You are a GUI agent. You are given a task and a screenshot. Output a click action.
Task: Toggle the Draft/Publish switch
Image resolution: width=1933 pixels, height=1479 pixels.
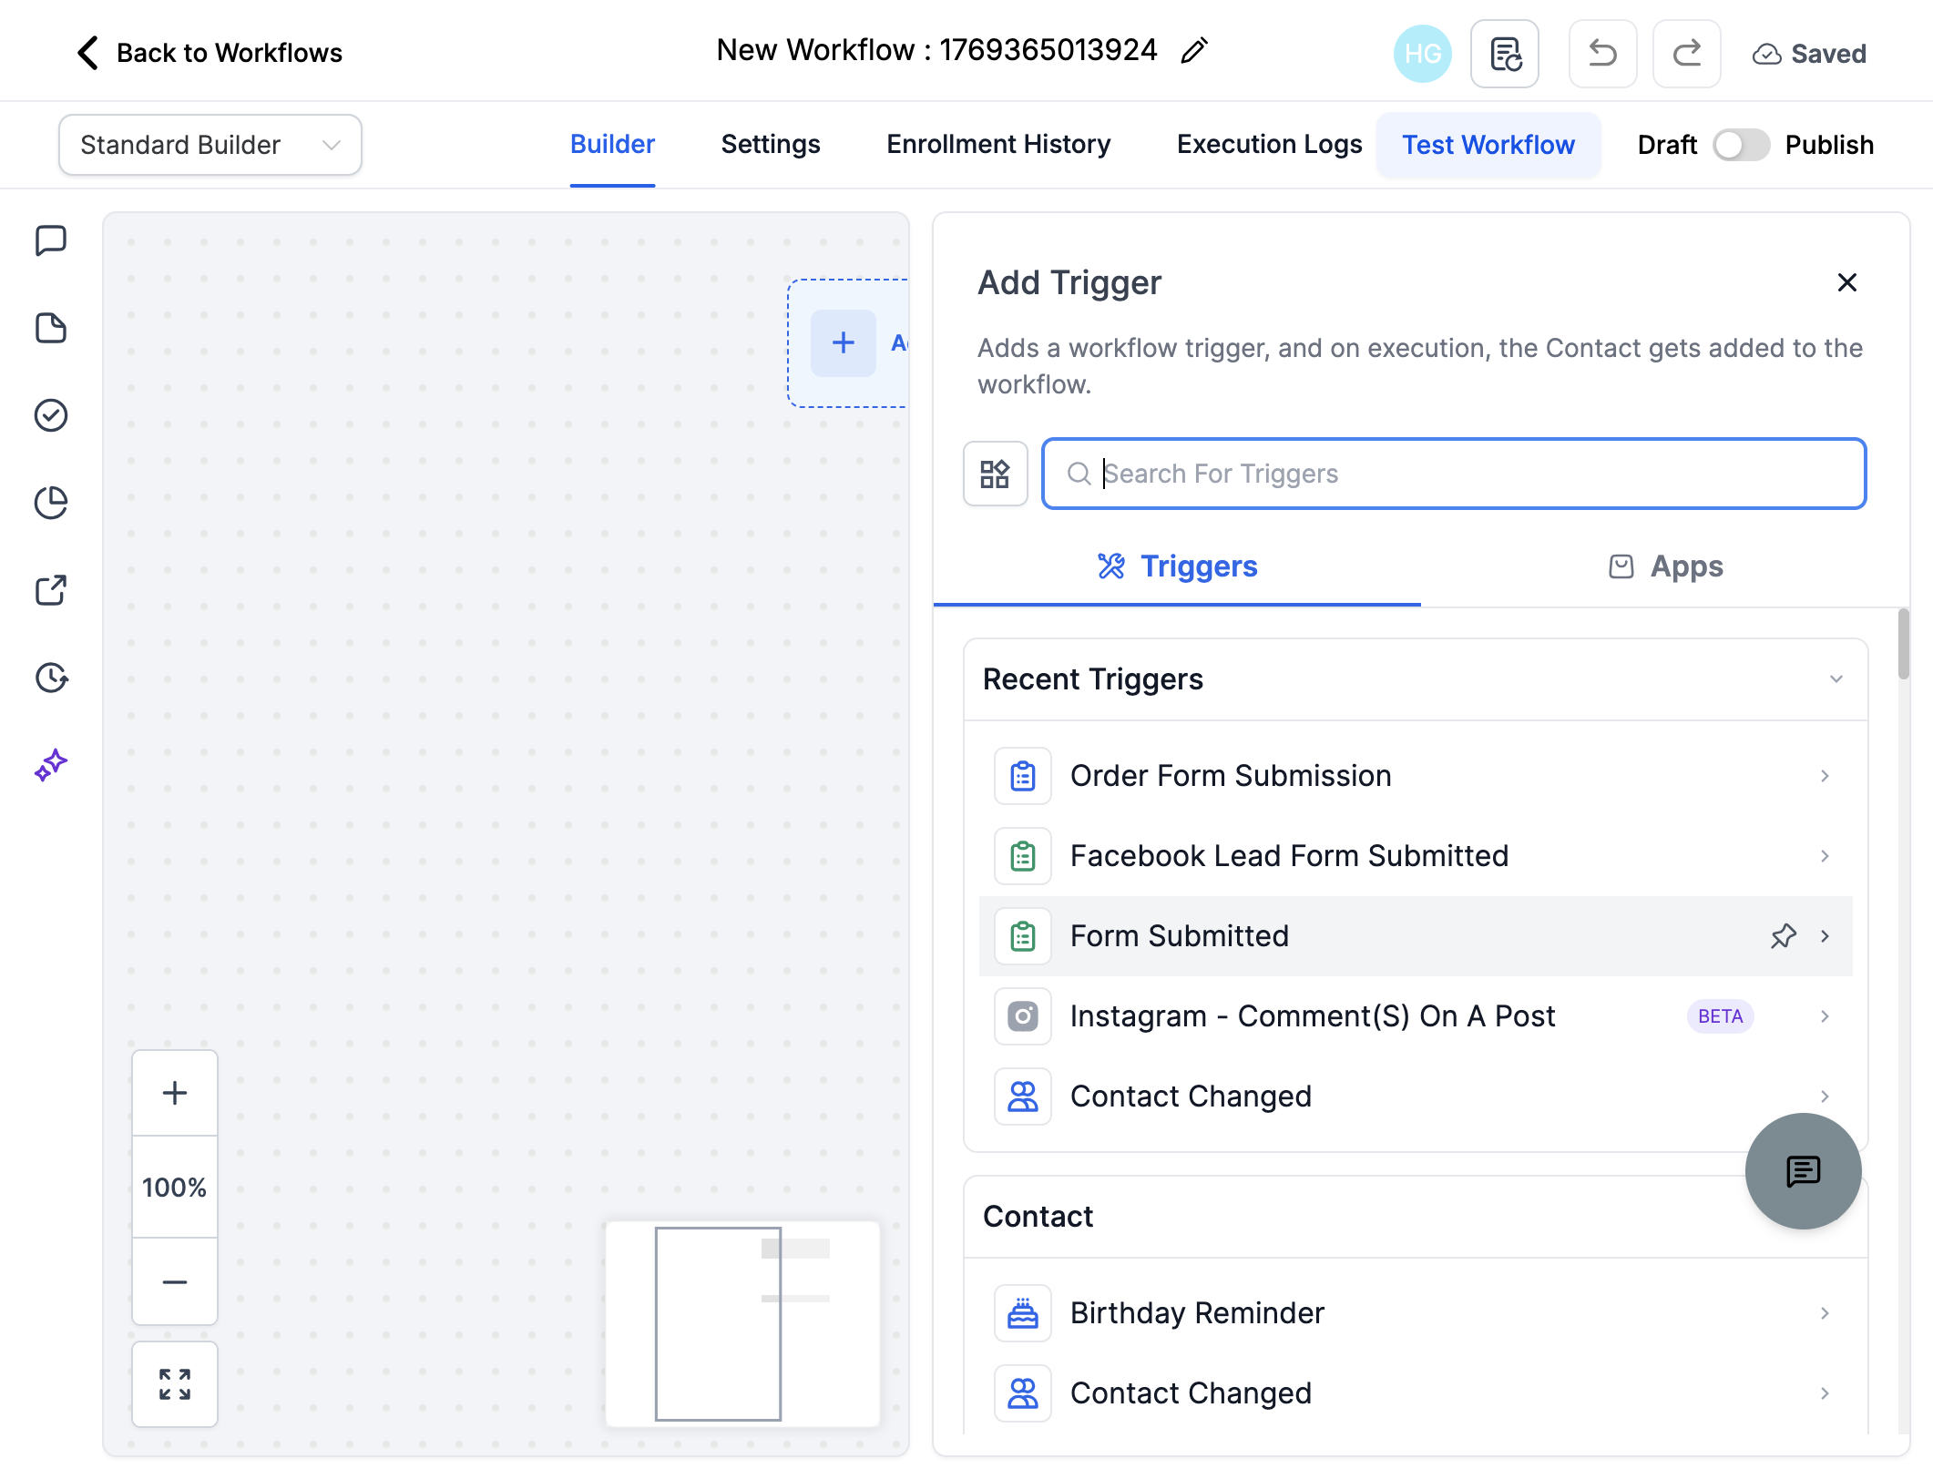point(1740,145)
